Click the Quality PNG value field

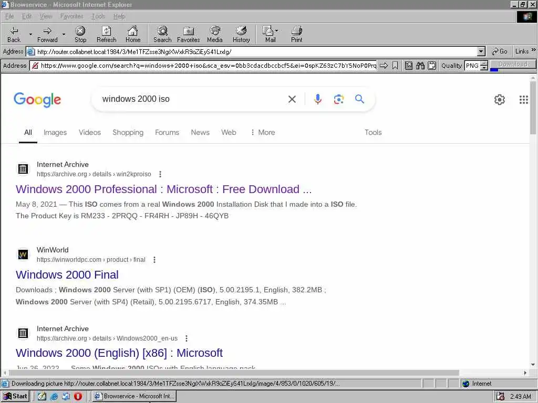tap(472, 66)
